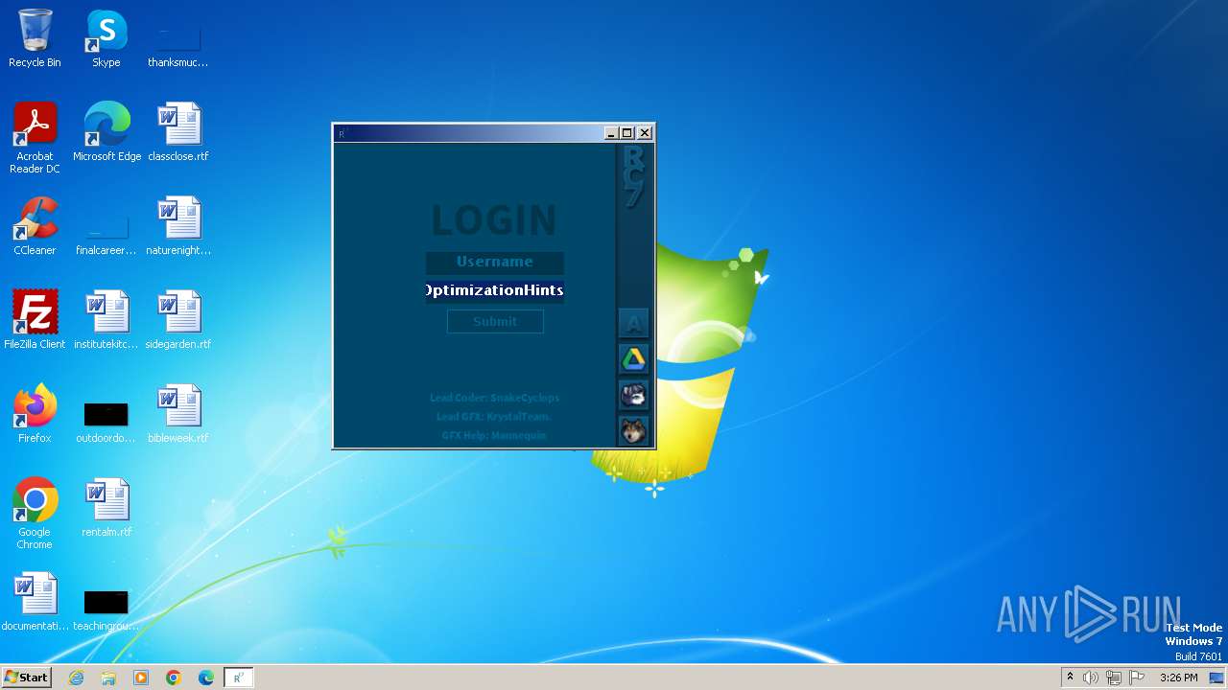
Task: Select the FileZilla Client shortcut
Action: click(x=35, y=320)
